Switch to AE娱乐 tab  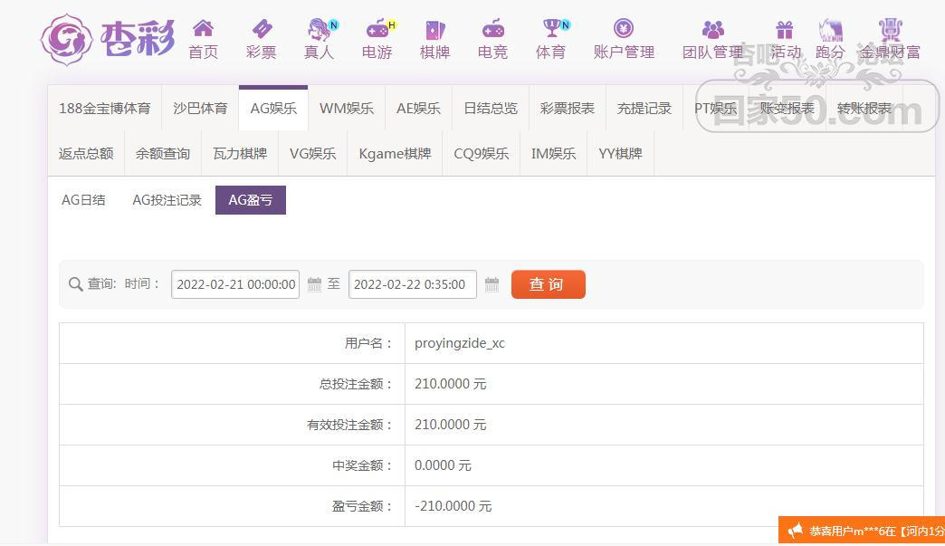[x=418, y=109]
